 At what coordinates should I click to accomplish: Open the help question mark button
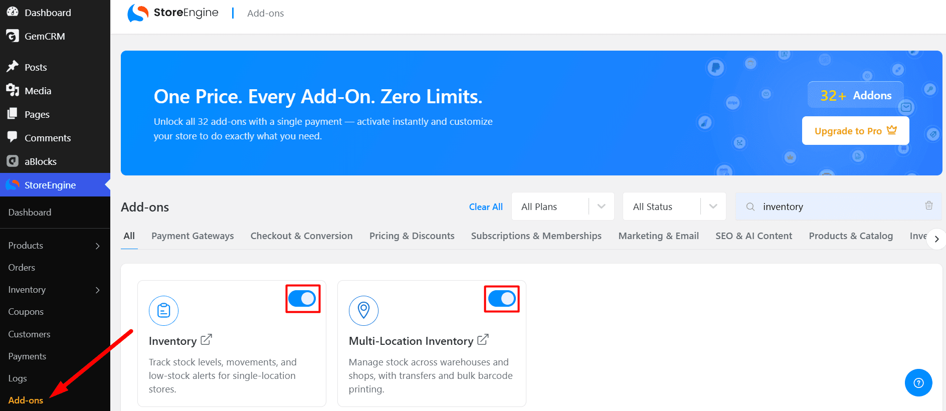[918, 383]
